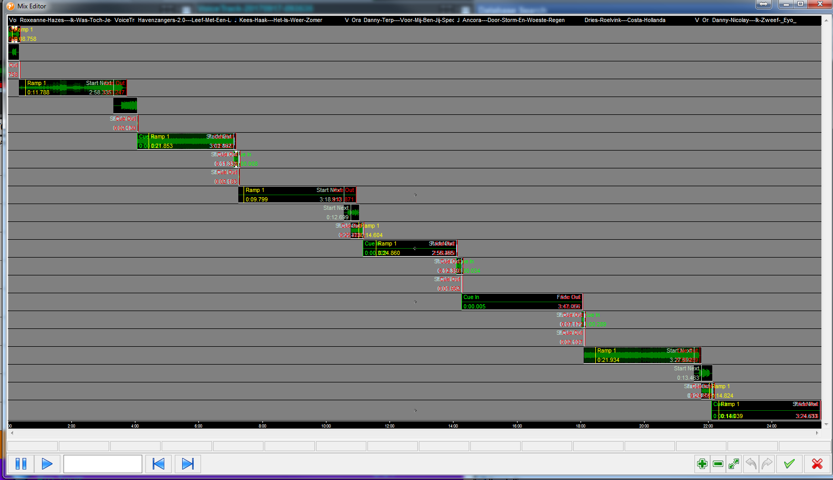Click the 6:00 mark on the timeline ruler

click(x=198, y=425)
